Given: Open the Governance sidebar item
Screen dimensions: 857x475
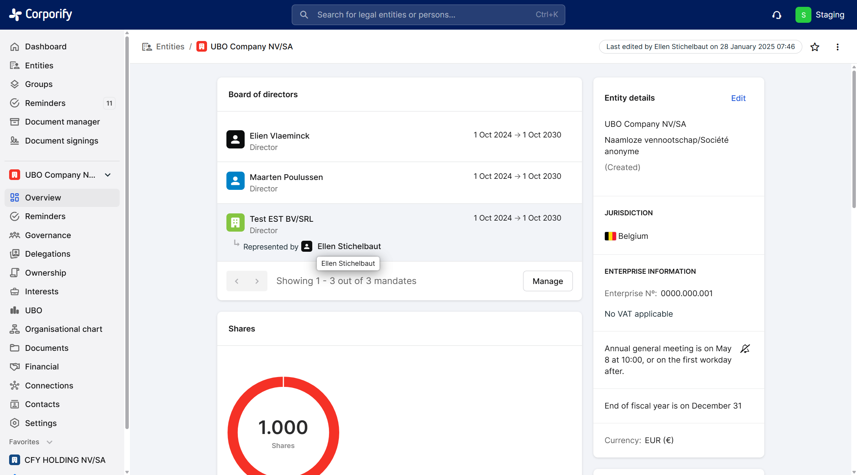Looking at the screenshot, I should pos(48,235).
